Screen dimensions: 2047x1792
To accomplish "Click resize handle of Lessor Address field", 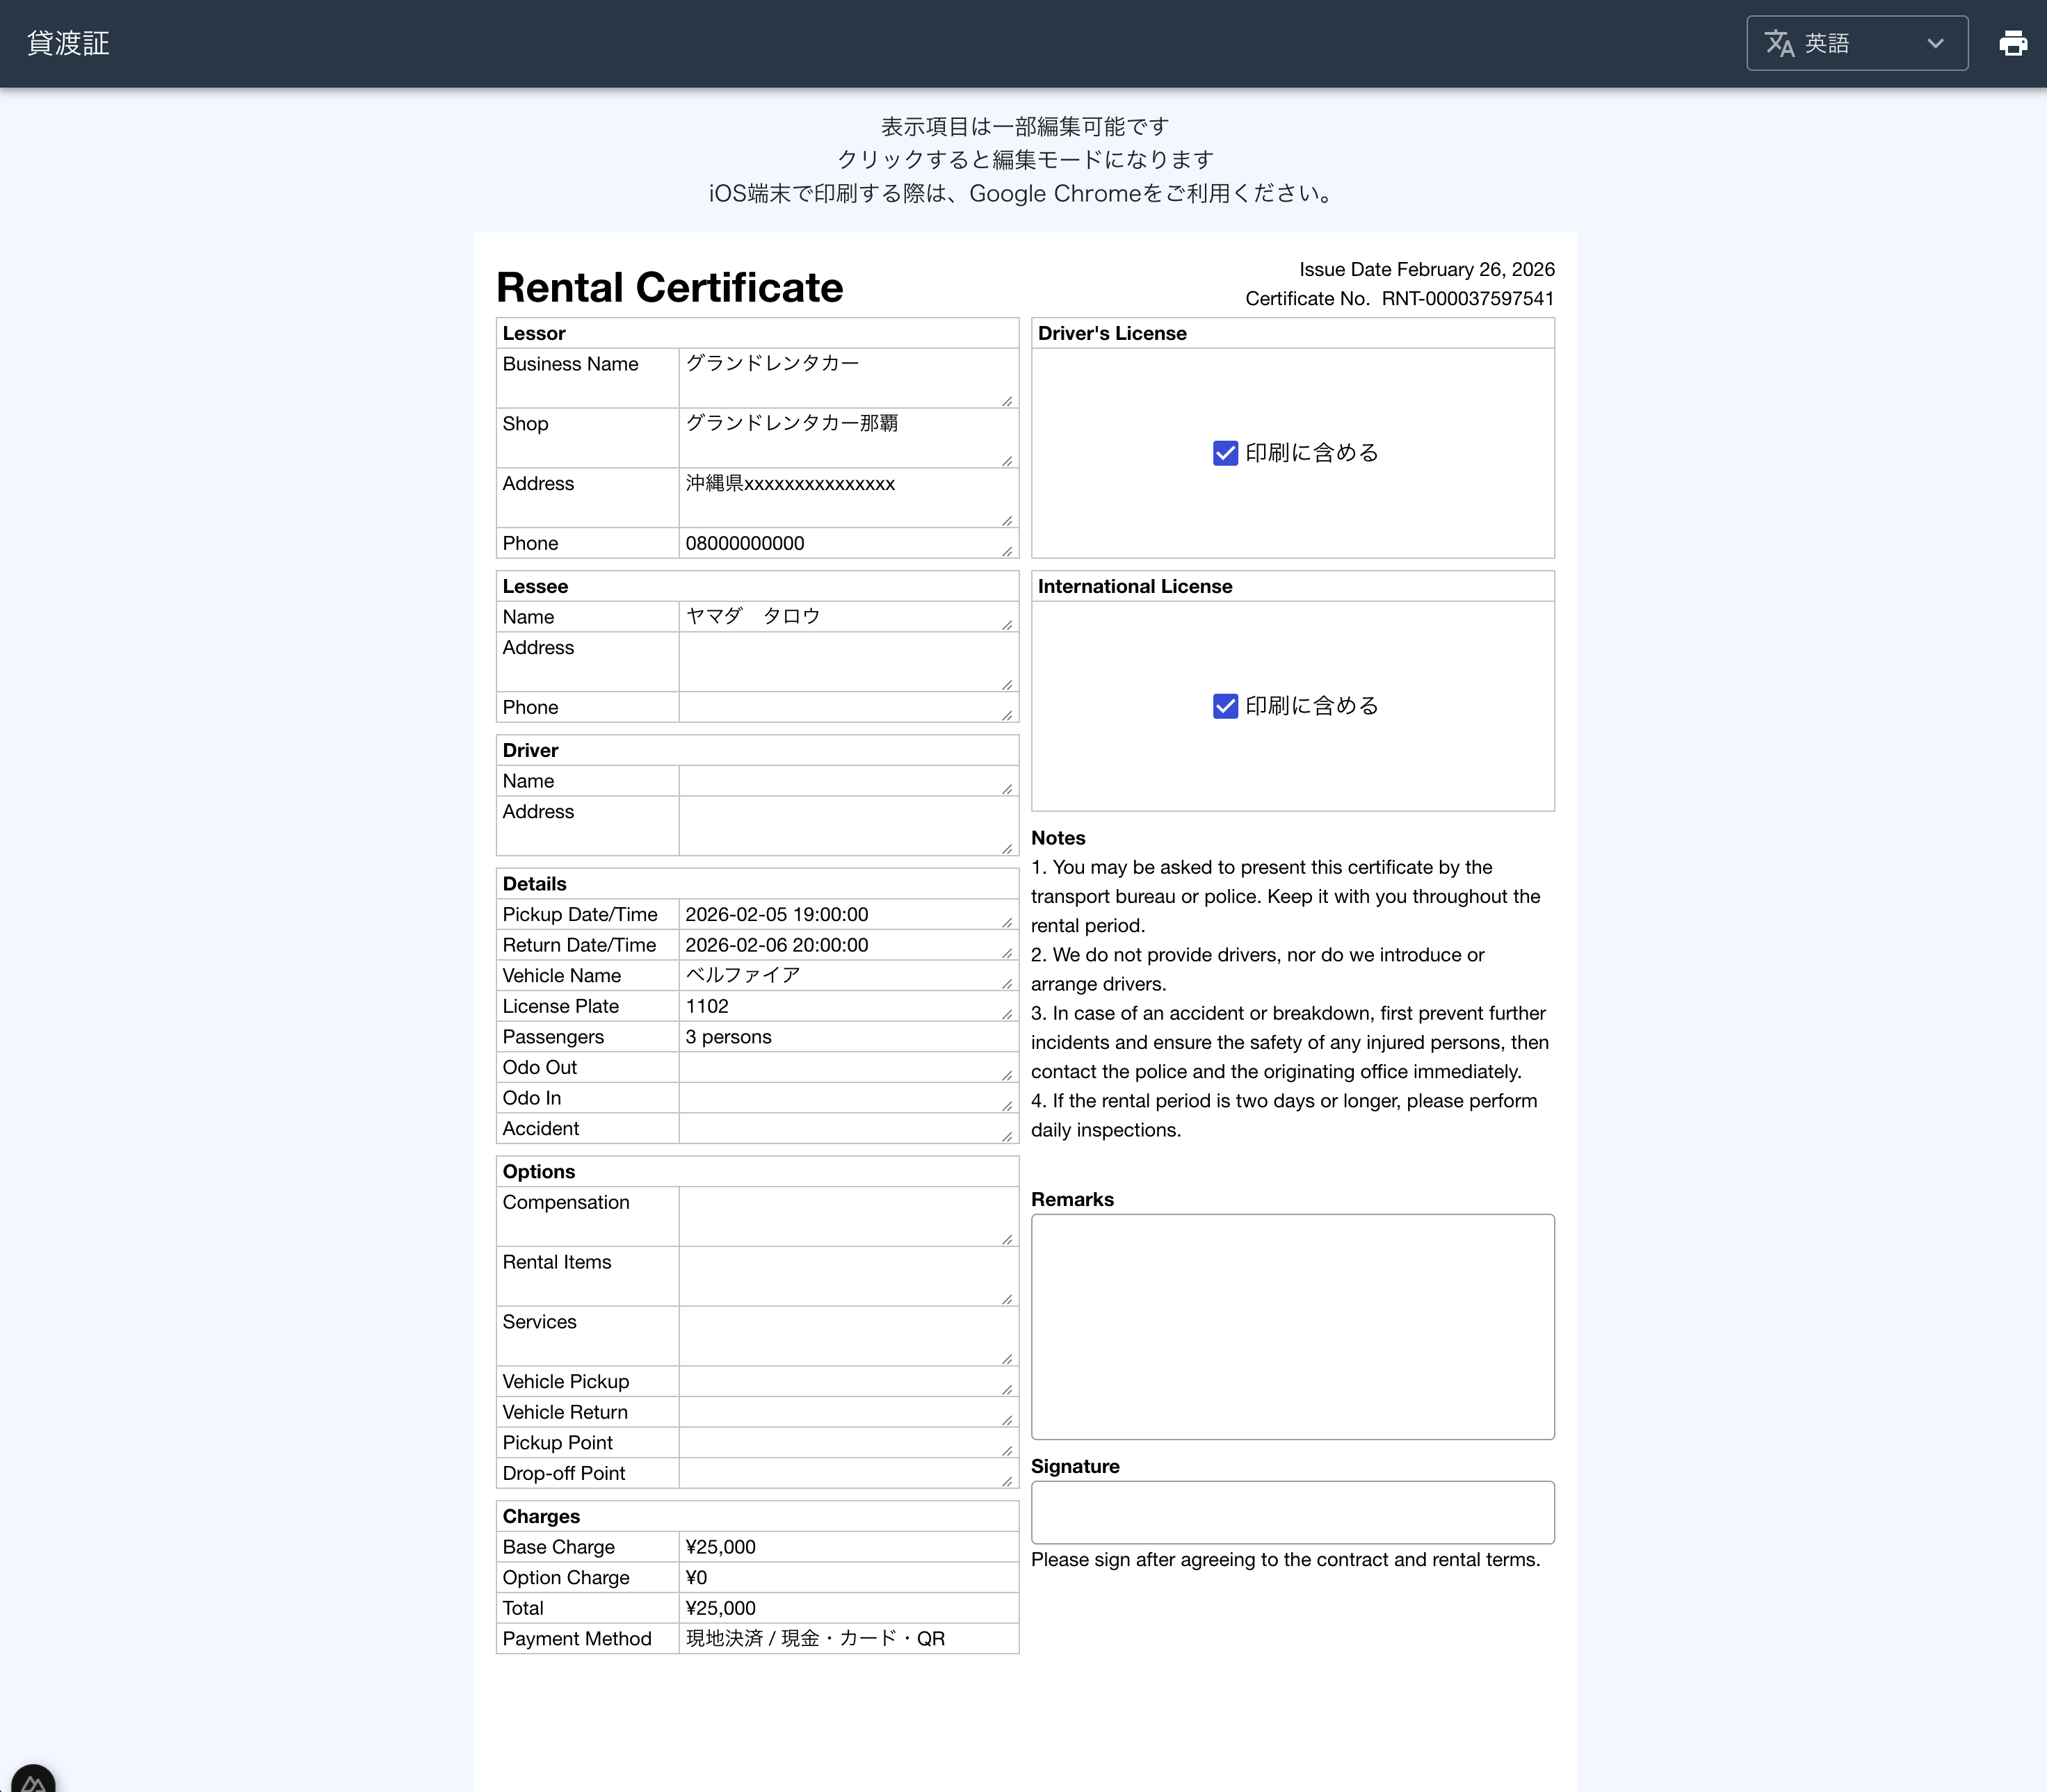I will [x=1007, y=521].
